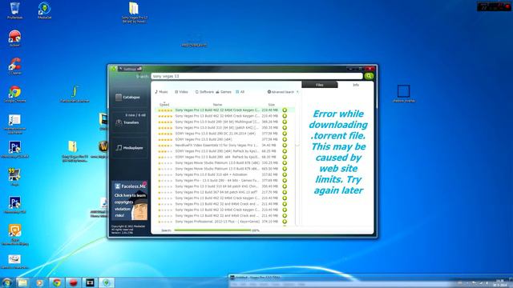This screenshot has width=513, height=288.
Task: Download the SONY Vegas Pro 13.0 Build 290 DC result
Action: click(285, 134)
